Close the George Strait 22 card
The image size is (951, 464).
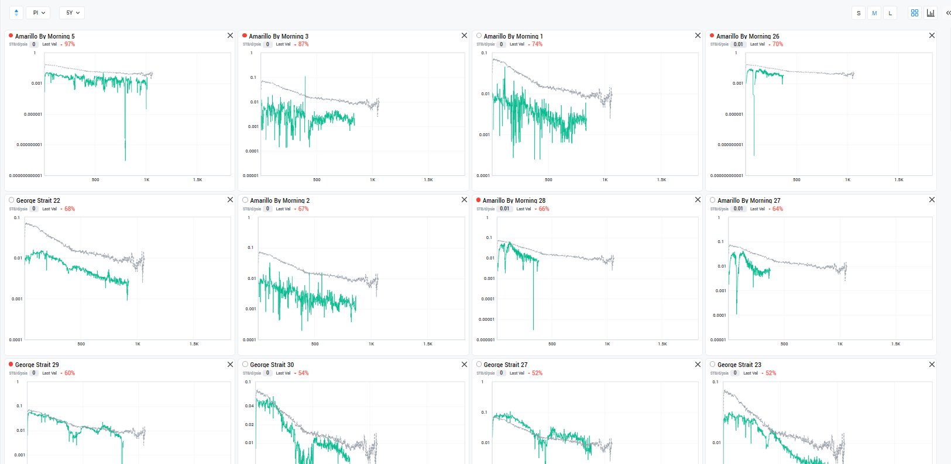click(x=230, y=200)
